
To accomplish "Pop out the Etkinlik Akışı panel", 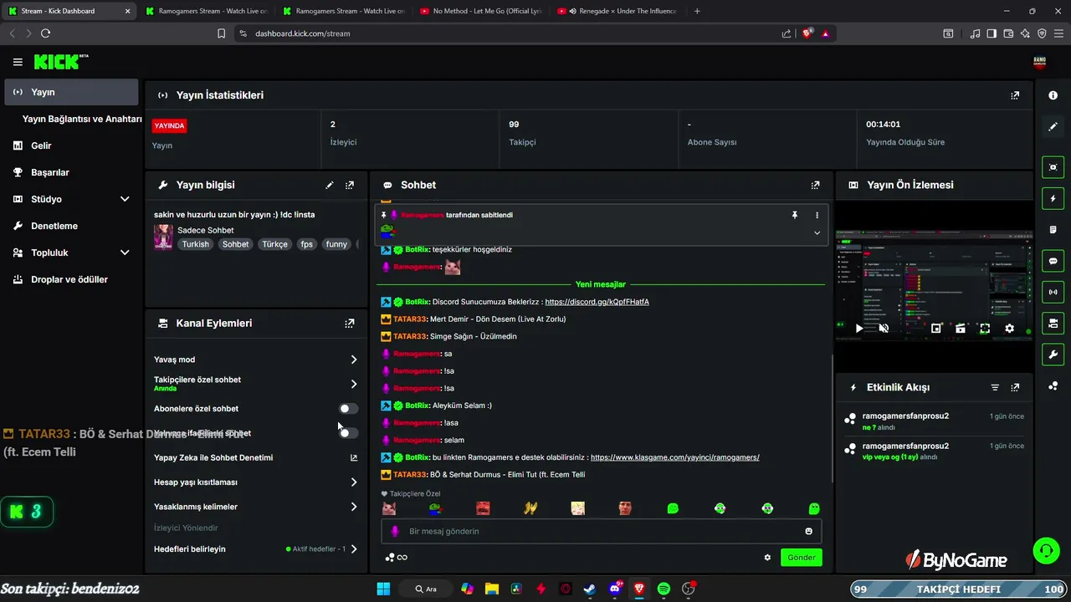I will coord(1015,387).
